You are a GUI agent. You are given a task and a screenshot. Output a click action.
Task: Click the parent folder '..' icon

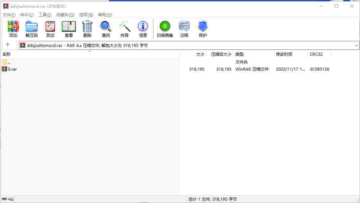pyautogui.click(x=4, y=62)
